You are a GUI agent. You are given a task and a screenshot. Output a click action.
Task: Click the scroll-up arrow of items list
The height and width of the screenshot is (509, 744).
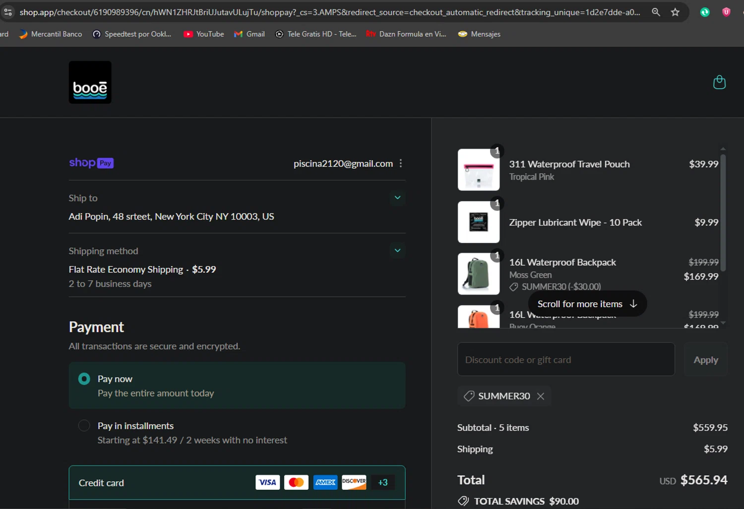[723, 149]
